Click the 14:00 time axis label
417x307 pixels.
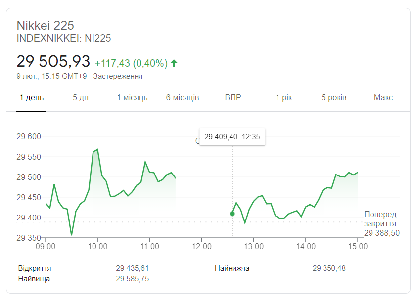[306, 246]
